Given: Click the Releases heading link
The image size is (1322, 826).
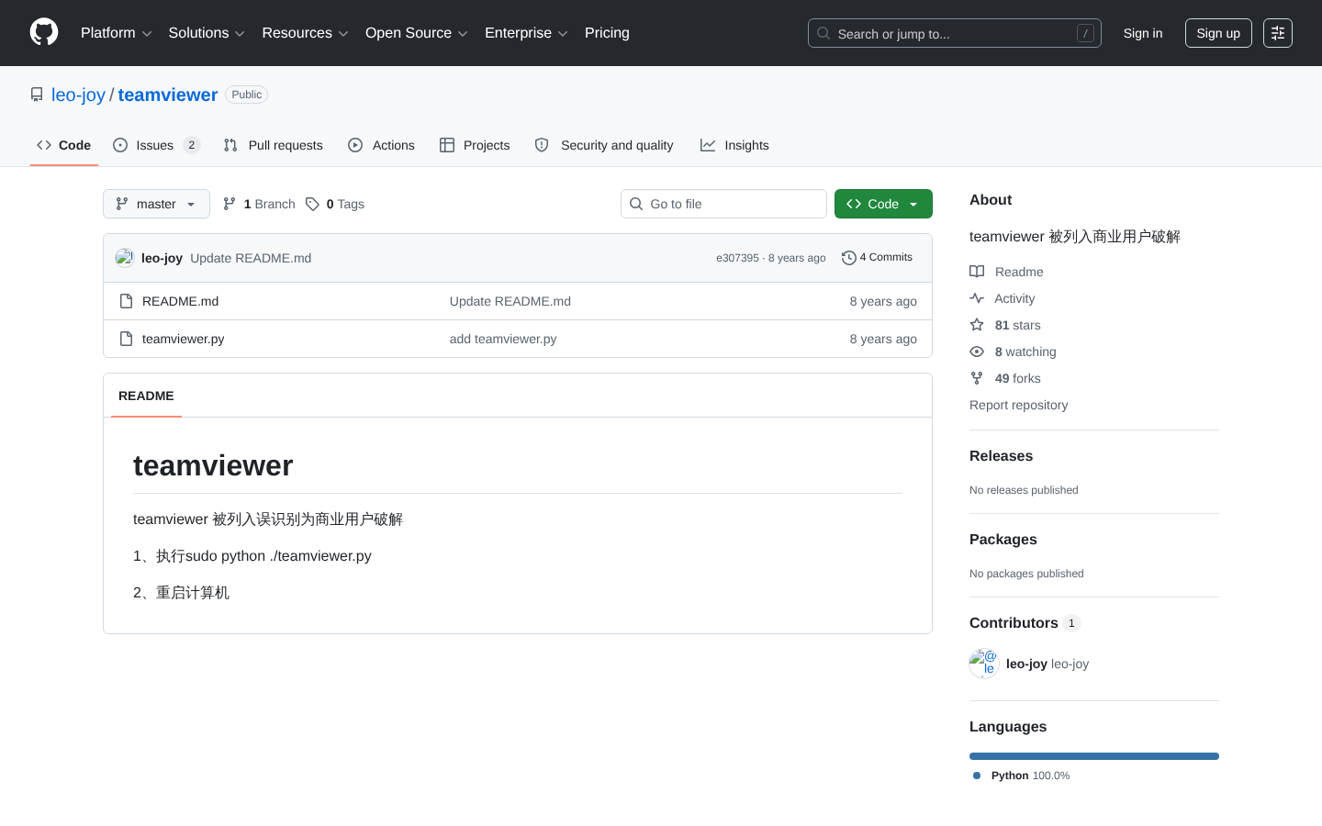Looking at the screenshot, I should pyautogui.click(x=1001, y=456).
